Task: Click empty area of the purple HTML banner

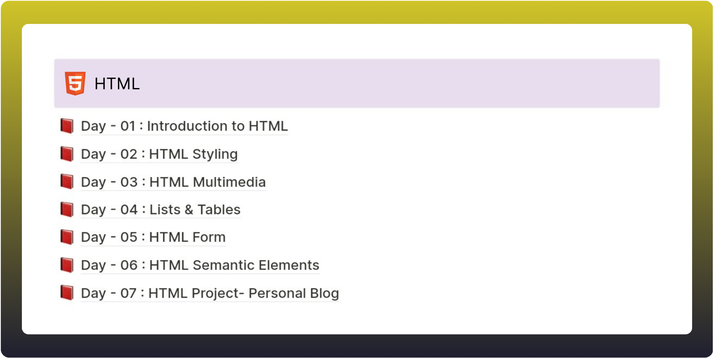Action: click(393, 84)
